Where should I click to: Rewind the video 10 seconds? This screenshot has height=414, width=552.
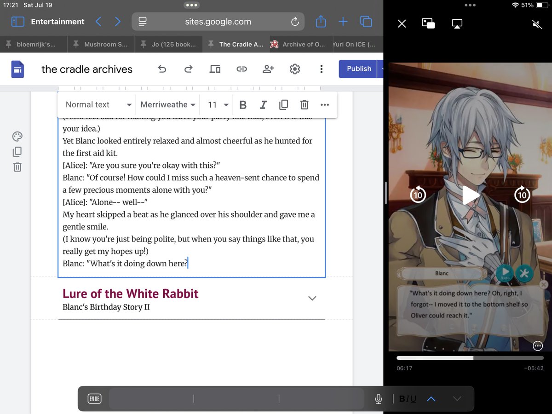pyautogui.click(x=418, y=195)
